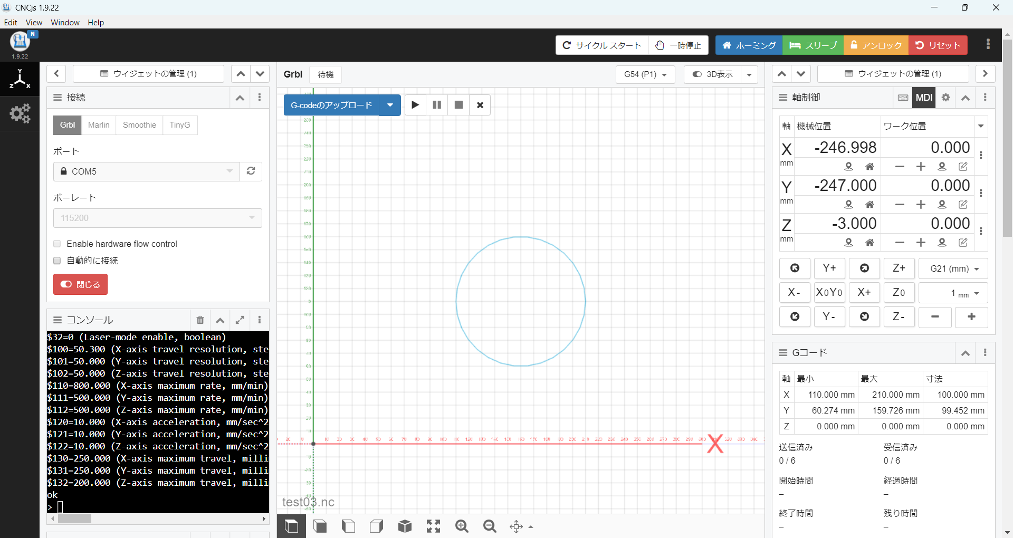The image size is (1013, 538).
Task: Click the home icon for X machine position
Action: pyautogui.click(x=869, y=167)
